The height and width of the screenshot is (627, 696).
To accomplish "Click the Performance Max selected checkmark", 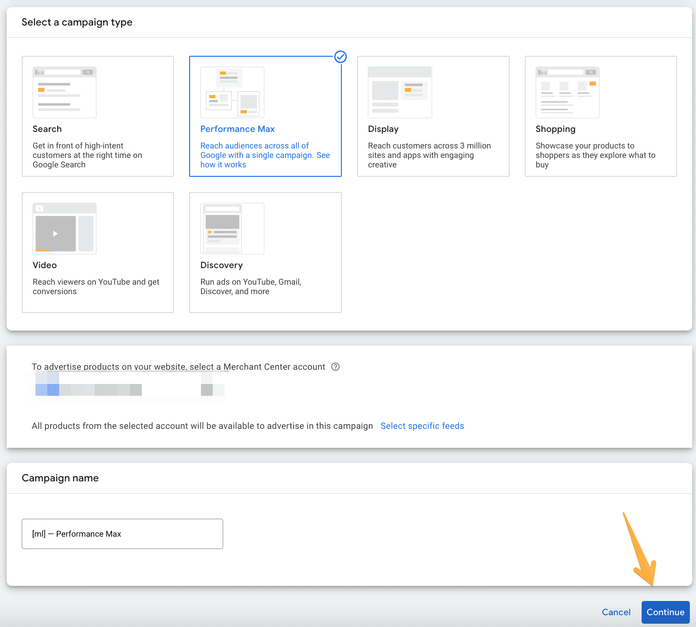I will pyautogui.click(x=340, y=57).
